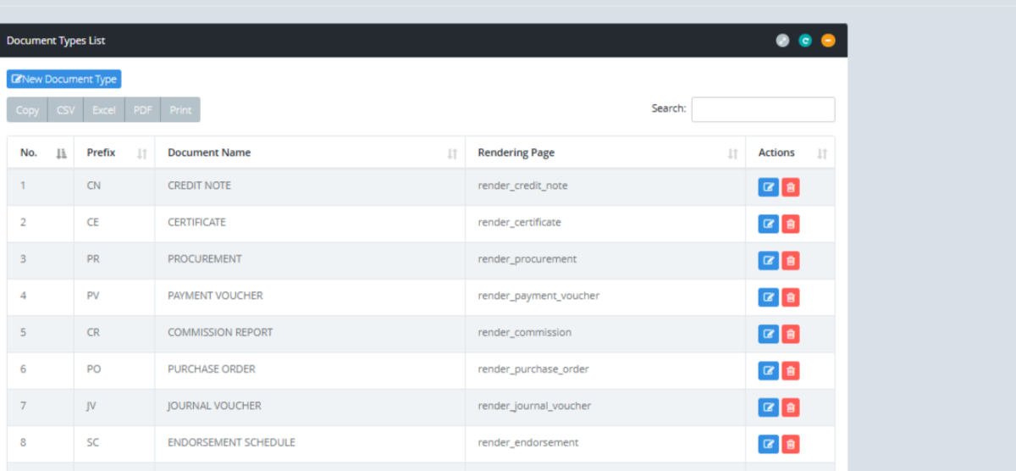This screenshot has width=1016, height=471.
Task: Sort by Rendering Page column
Action: (x=605, y=153)
